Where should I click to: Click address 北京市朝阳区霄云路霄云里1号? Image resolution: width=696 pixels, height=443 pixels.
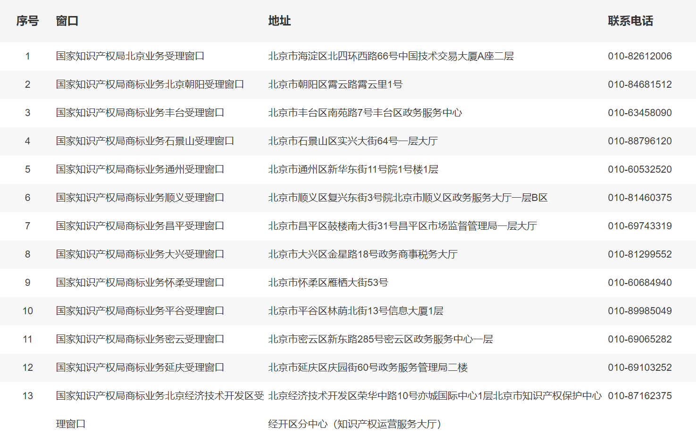coord(335,84)
